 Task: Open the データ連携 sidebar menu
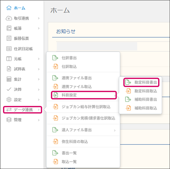click(x=22, y=110)
